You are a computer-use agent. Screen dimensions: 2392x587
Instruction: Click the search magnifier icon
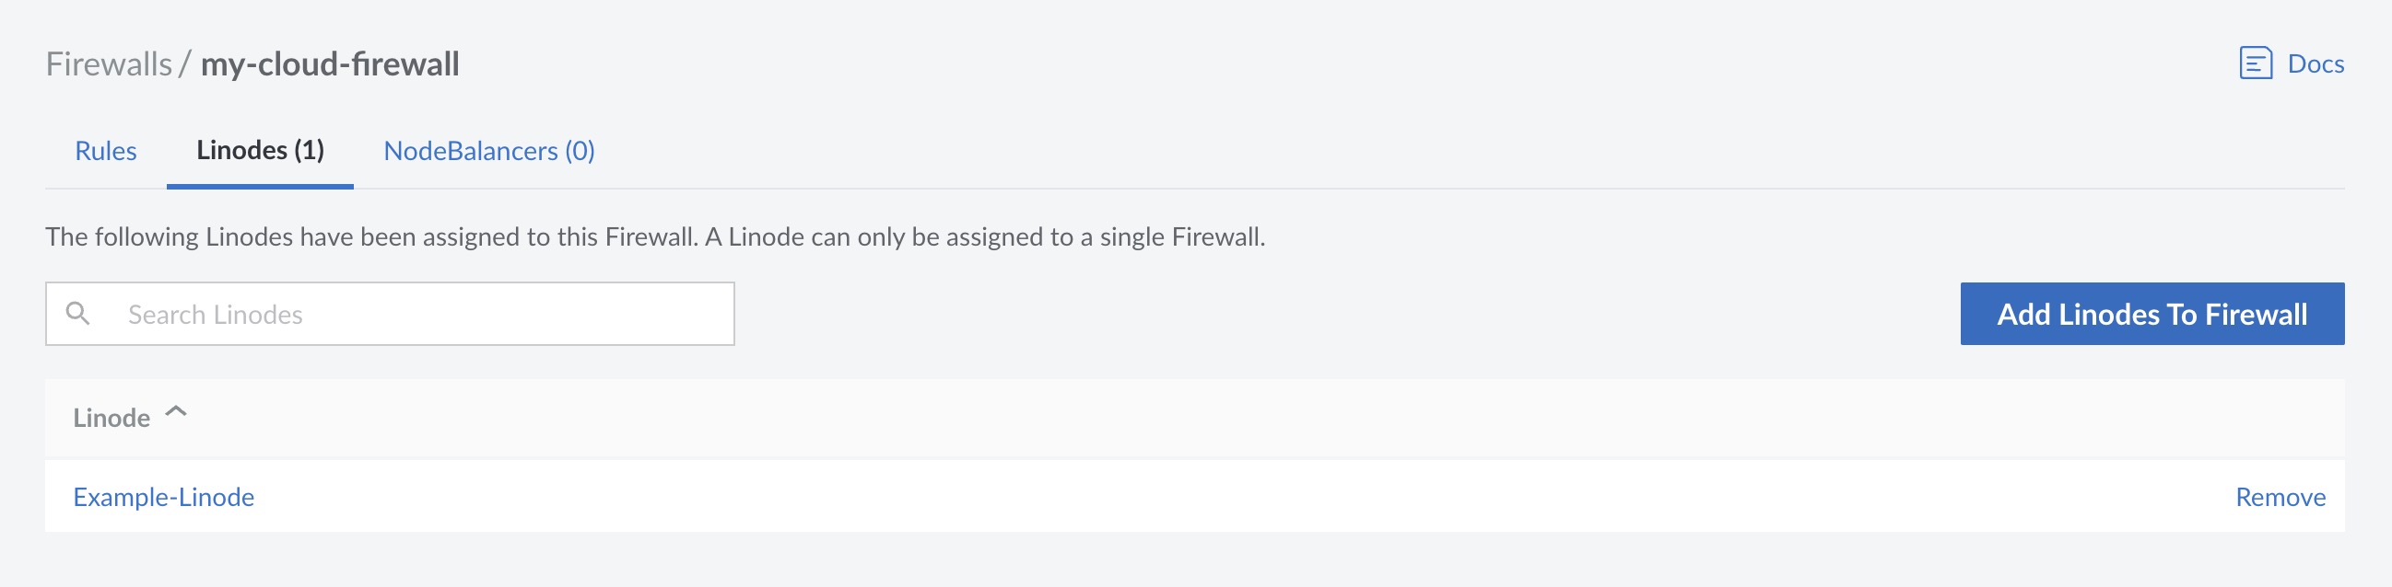point(79,313)
